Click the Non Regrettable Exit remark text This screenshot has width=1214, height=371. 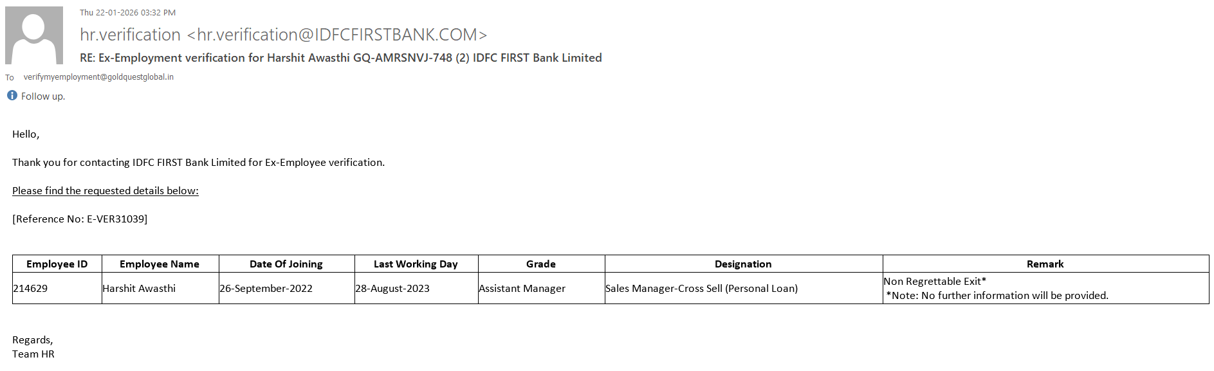coord(935,282)
